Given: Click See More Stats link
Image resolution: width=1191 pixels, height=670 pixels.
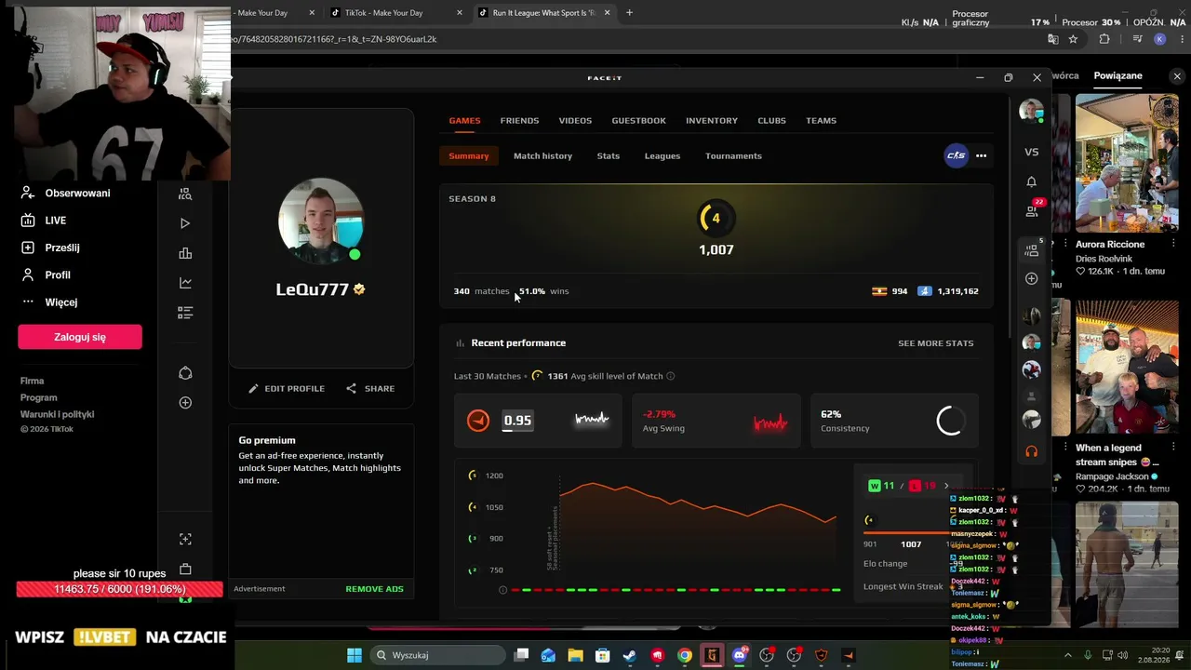Looking at the screenshot, I should tap(935, 342).
